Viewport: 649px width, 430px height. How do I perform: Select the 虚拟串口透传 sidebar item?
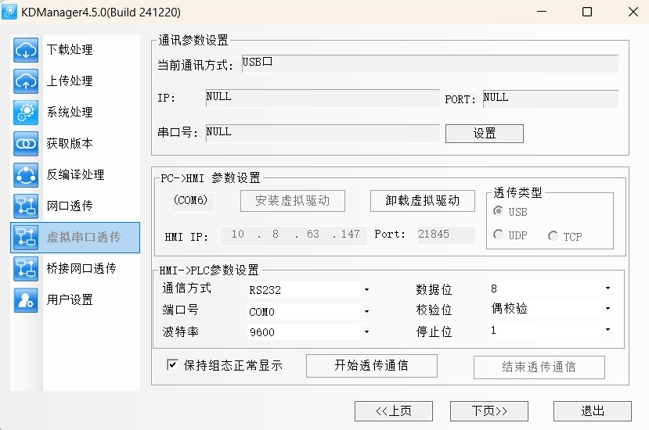pyautogui.click(x=75, y=238)
